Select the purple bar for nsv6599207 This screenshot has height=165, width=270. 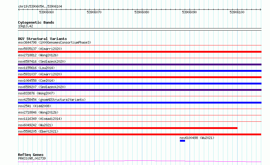point(140,90)
